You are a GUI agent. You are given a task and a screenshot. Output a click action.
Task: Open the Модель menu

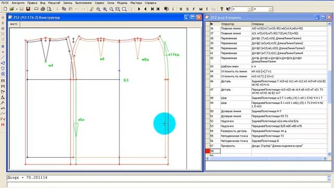122,3
